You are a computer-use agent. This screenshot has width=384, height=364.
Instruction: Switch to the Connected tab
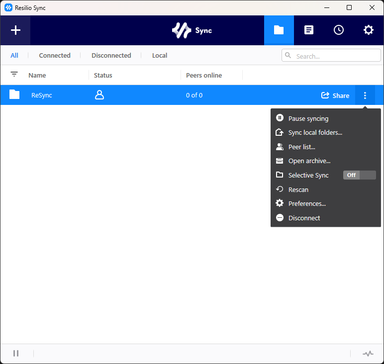pyautogui.click(x=55, y=55)
